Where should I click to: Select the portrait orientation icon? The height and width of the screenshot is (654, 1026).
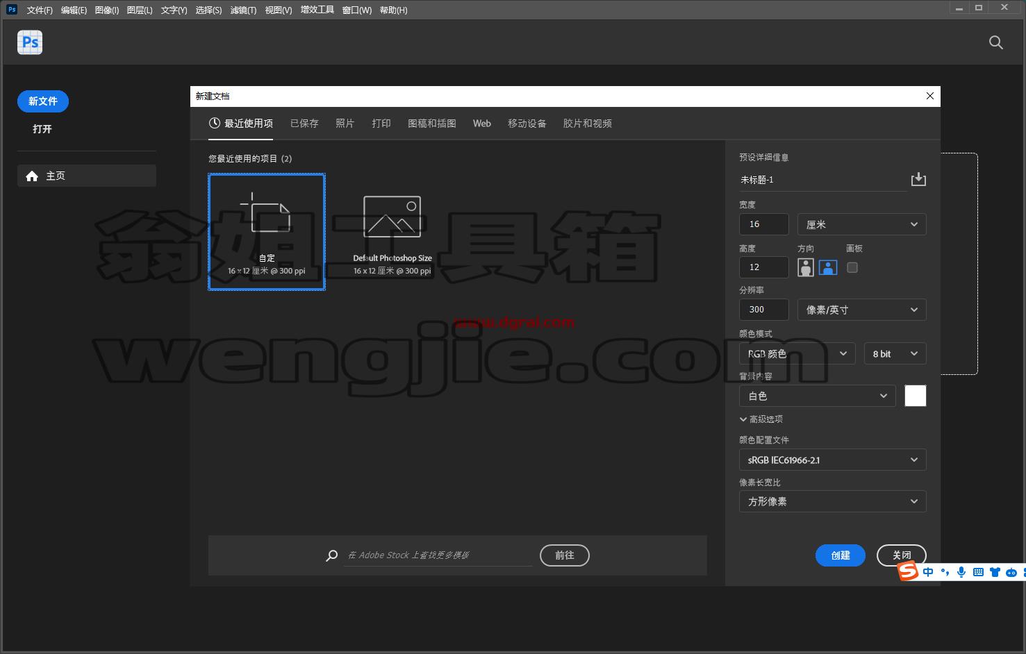click(x=806, y=267)
